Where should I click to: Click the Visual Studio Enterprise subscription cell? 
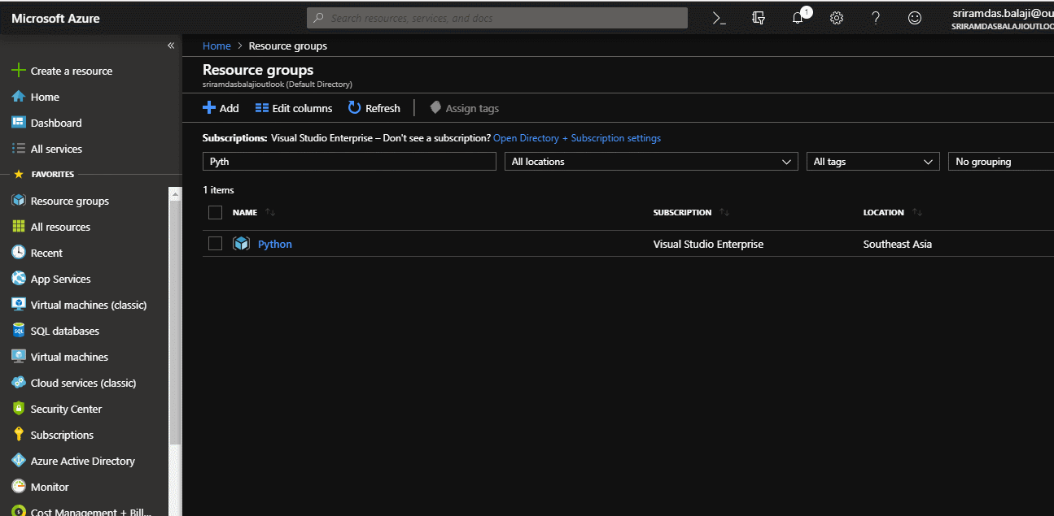708,244
